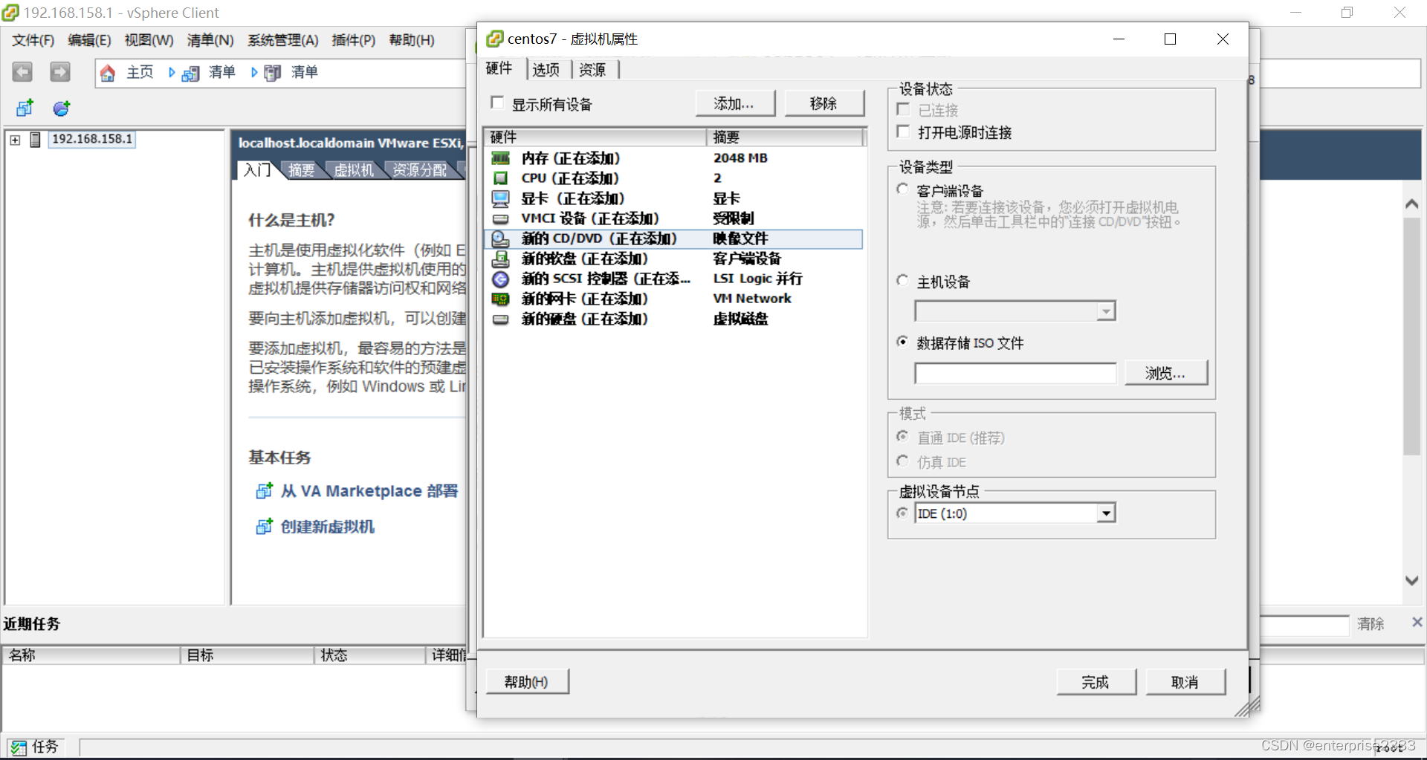Click the new floppy (软盘) drive icon
This screenshot has width=1427, height=760.
pos(501,259)
